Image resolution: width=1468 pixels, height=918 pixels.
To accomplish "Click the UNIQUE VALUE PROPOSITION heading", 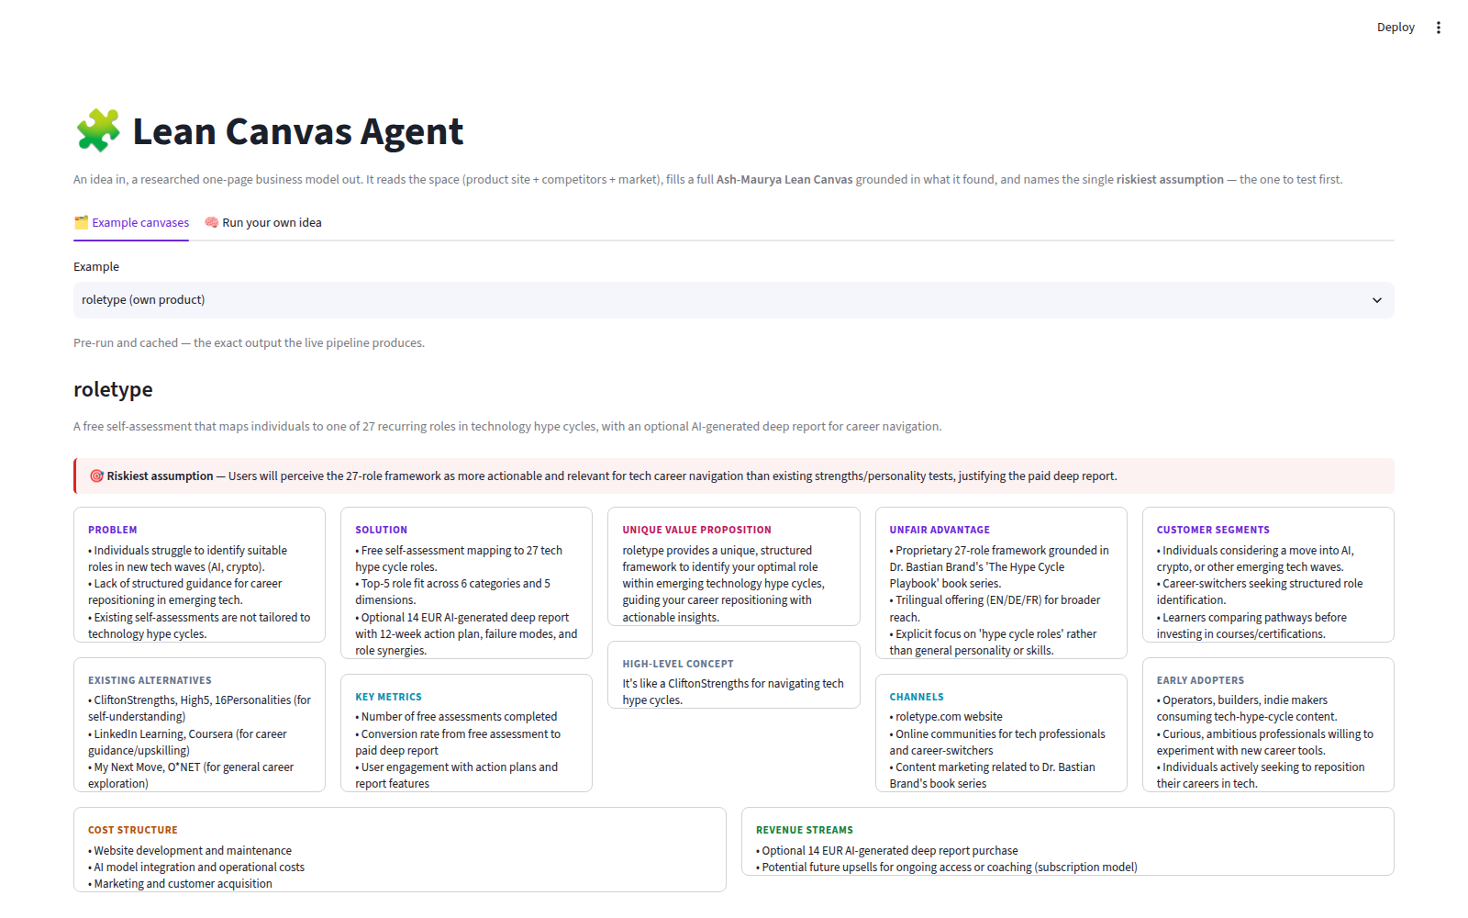I will 696,530.
